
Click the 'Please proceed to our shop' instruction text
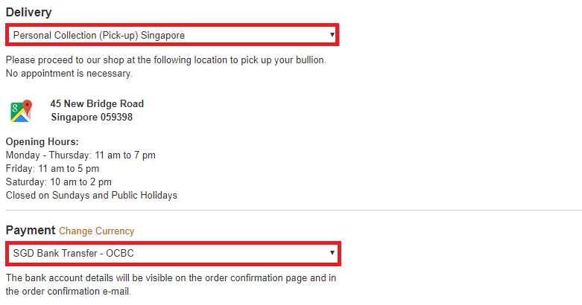[166, 60]
